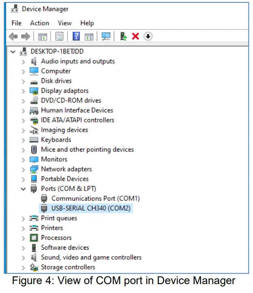Select the Portable Devices label
253x293 pixels.
(65, 179)
